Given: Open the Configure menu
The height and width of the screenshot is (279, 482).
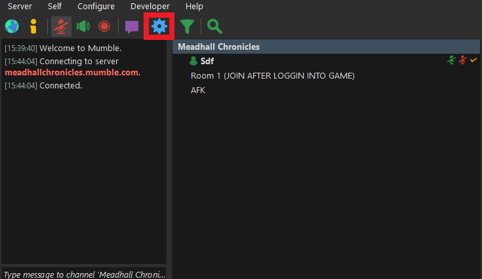Looking at the screenshot, I should [96, 6].
